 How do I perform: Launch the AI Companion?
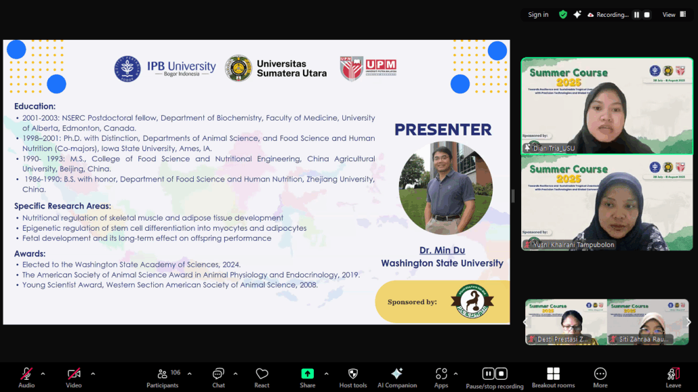(397, 374)
